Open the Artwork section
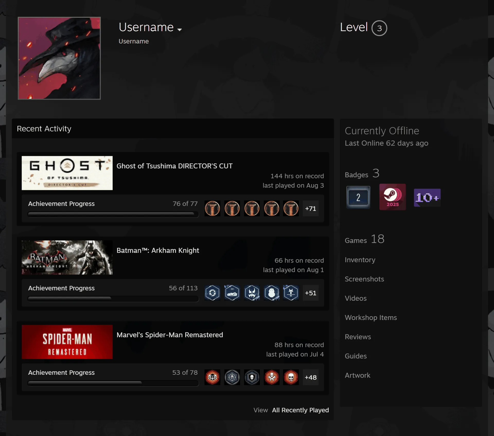The width and height of the screenshot is (494, 436). (357, 376)
